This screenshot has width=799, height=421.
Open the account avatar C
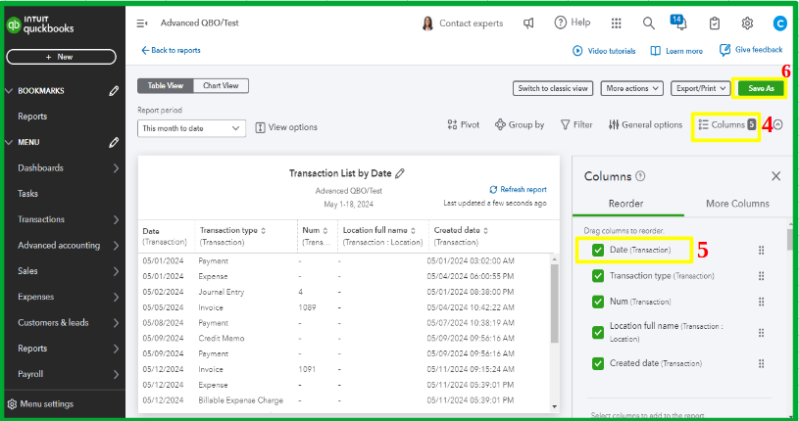[x=779, y=23]
